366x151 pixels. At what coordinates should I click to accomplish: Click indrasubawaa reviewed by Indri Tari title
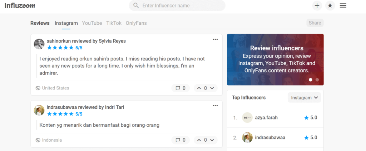point(85,107)
